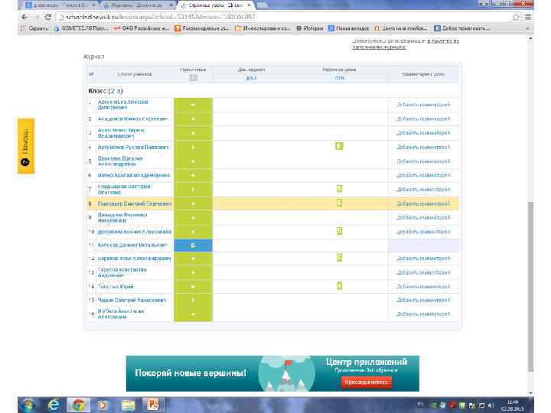Viewport: 551px width, 413px height.
Task: Click the vertical page scrollbar thumb
Action: [530, 286]
